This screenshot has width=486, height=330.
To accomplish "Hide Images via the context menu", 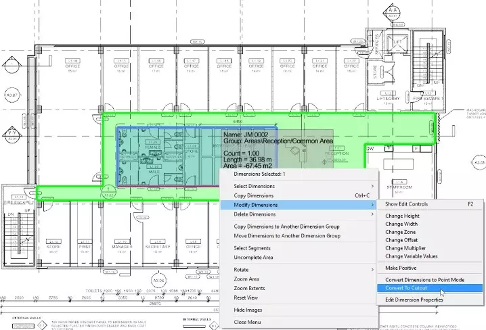I will click(x=249, y=309).
